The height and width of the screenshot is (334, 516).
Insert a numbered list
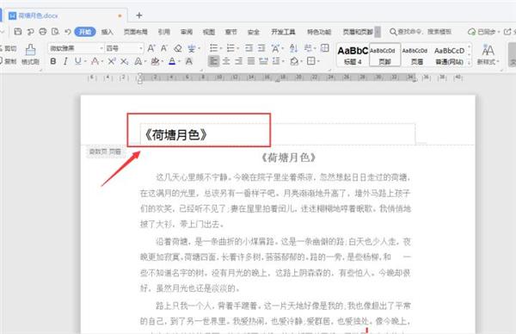pos(230,48)
